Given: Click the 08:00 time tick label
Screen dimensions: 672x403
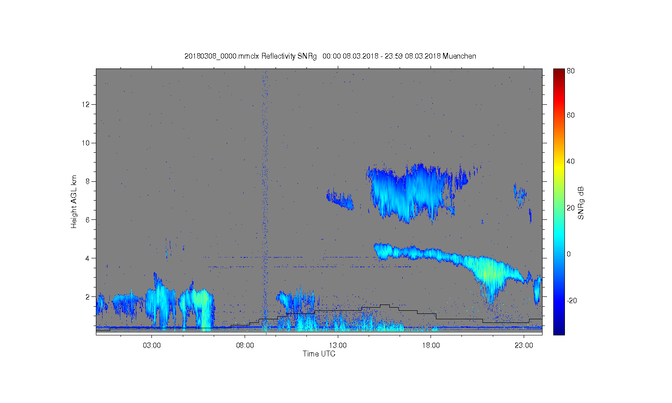Looking at the screenshot, I should point(245,346).
